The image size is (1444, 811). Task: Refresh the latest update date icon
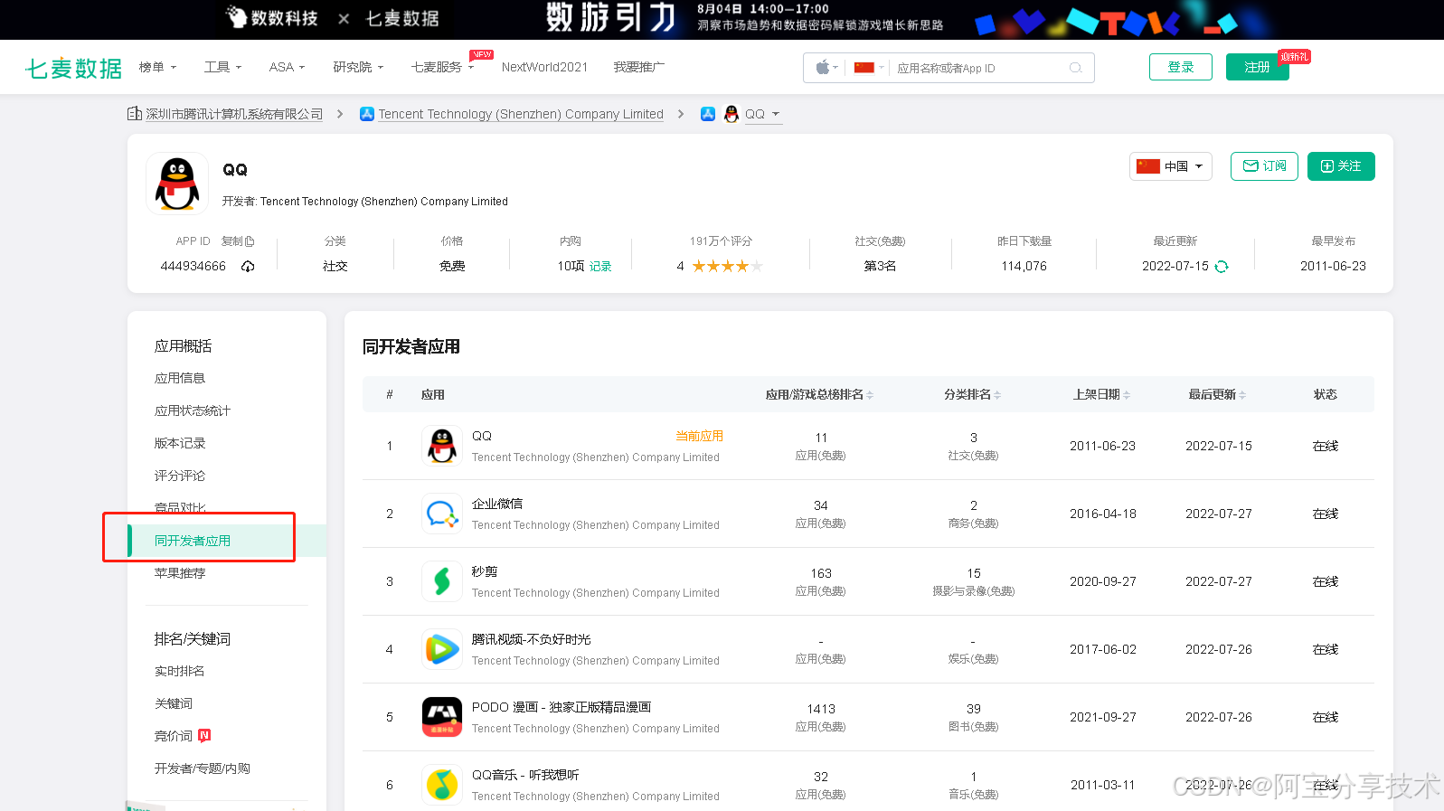point(1222,266)
